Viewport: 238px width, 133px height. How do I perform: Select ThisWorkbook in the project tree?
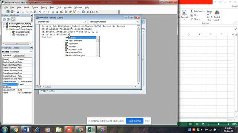click(22, 35)
